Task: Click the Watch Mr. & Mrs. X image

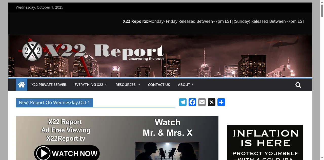Action: 167,151
